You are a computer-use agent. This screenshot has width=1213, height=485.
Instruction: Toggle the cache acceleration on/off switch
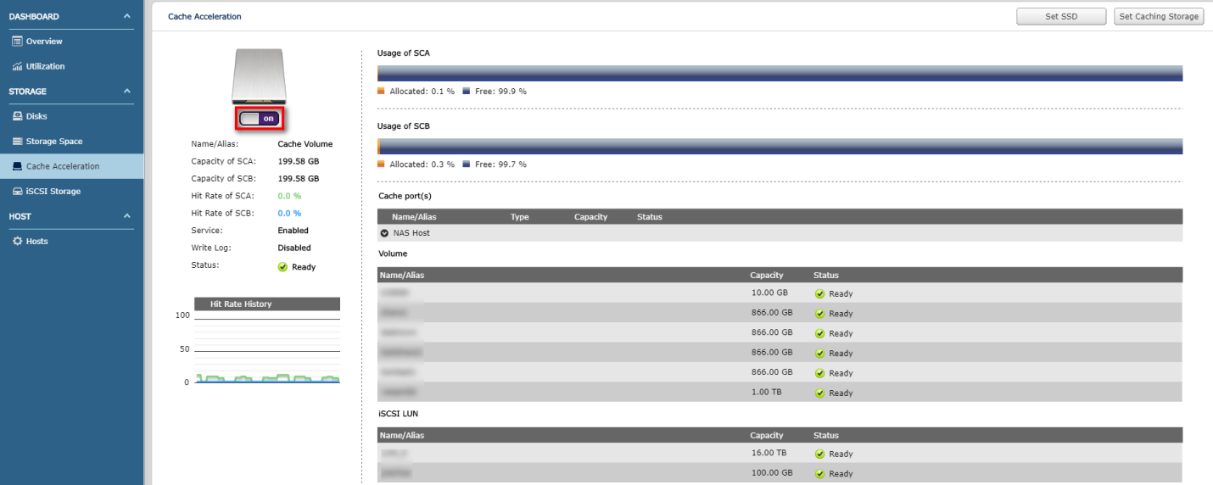click(260, 119)
